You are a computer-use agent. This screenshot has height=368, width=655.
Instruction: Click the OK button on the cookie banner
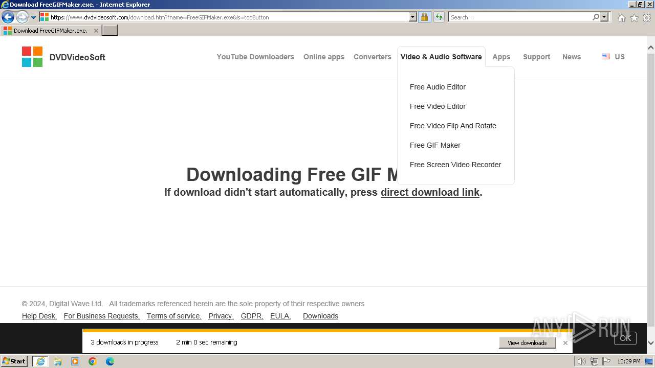click(x=625, y=338)
